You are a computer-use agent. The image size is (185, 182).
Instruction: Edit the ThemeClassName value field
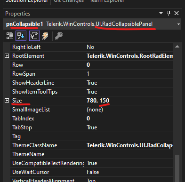[x=129, y=145]
